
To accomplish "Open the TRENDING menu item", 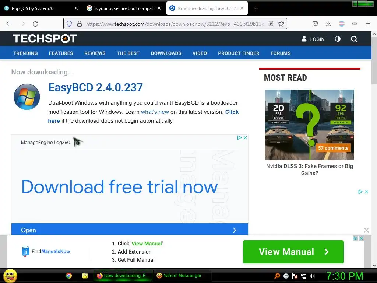I will click(x=25, y=53).
